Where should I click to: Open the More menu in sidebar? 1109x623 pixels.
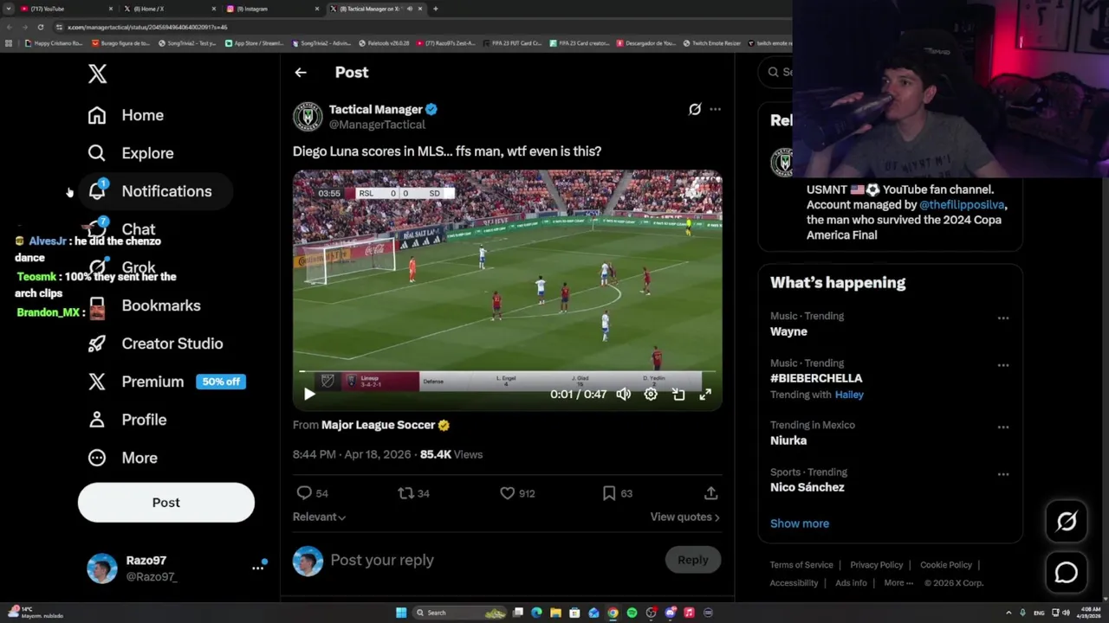[x=123, y=458]
